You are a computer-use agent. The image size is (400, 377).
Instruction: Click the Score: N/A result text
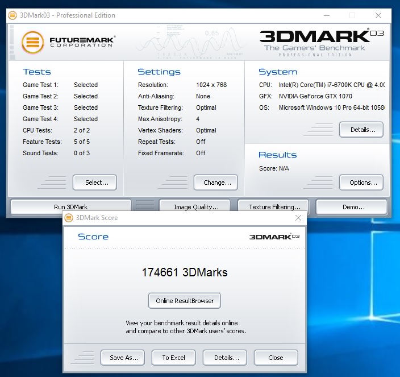(274, 168)
